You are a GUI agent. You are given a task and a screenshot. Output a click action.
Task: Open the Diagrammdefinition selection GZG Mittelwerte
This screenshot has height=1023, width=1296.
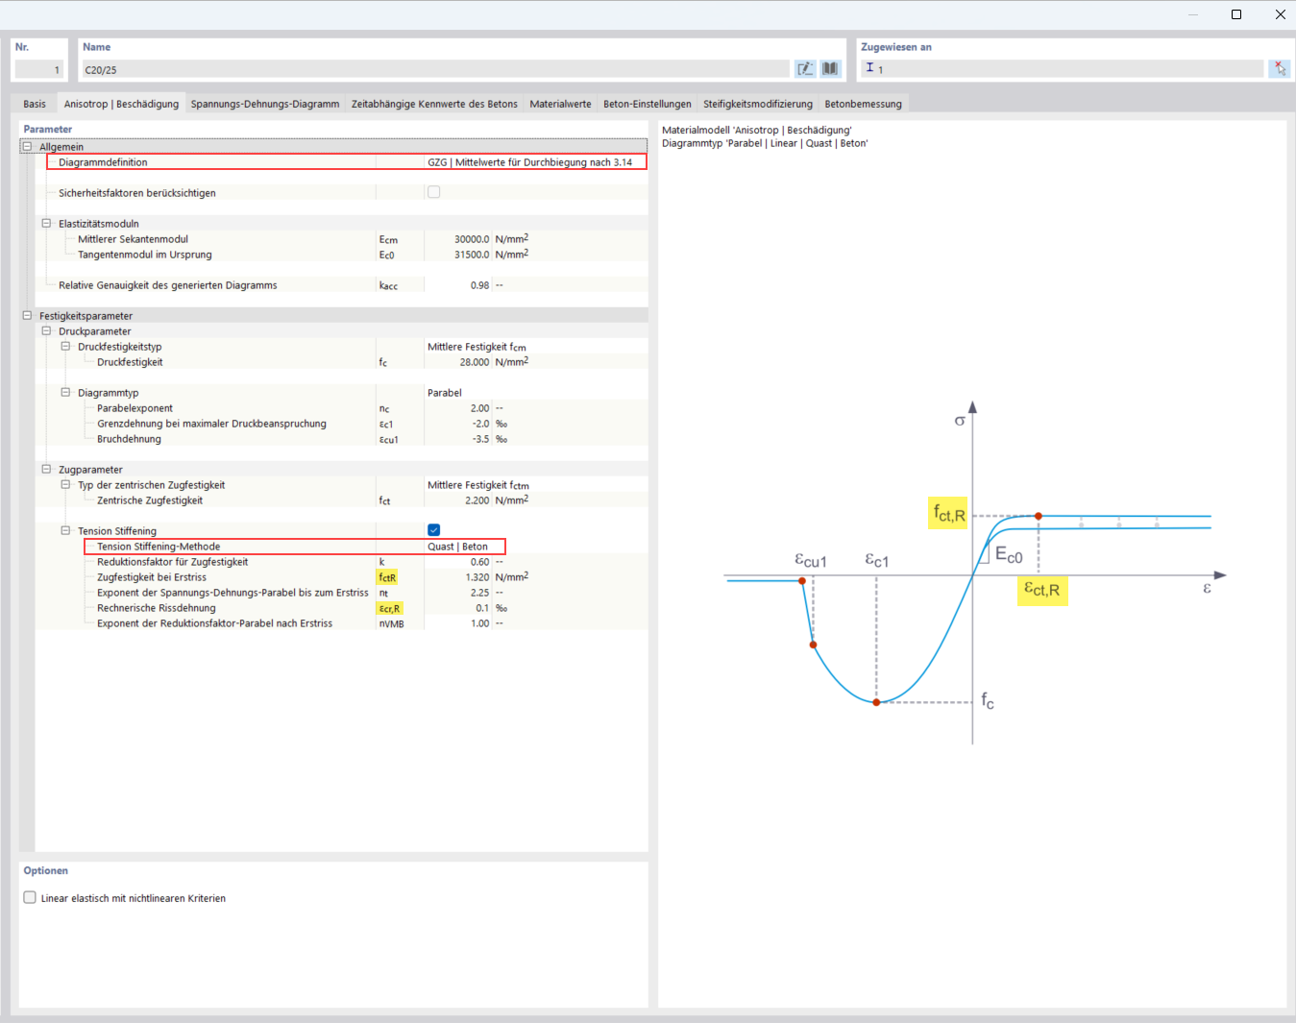531,161
